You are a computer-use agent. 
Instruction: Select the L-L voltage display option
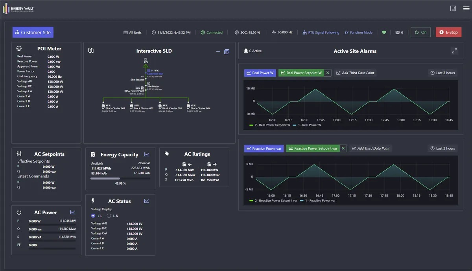coord(93,216)
